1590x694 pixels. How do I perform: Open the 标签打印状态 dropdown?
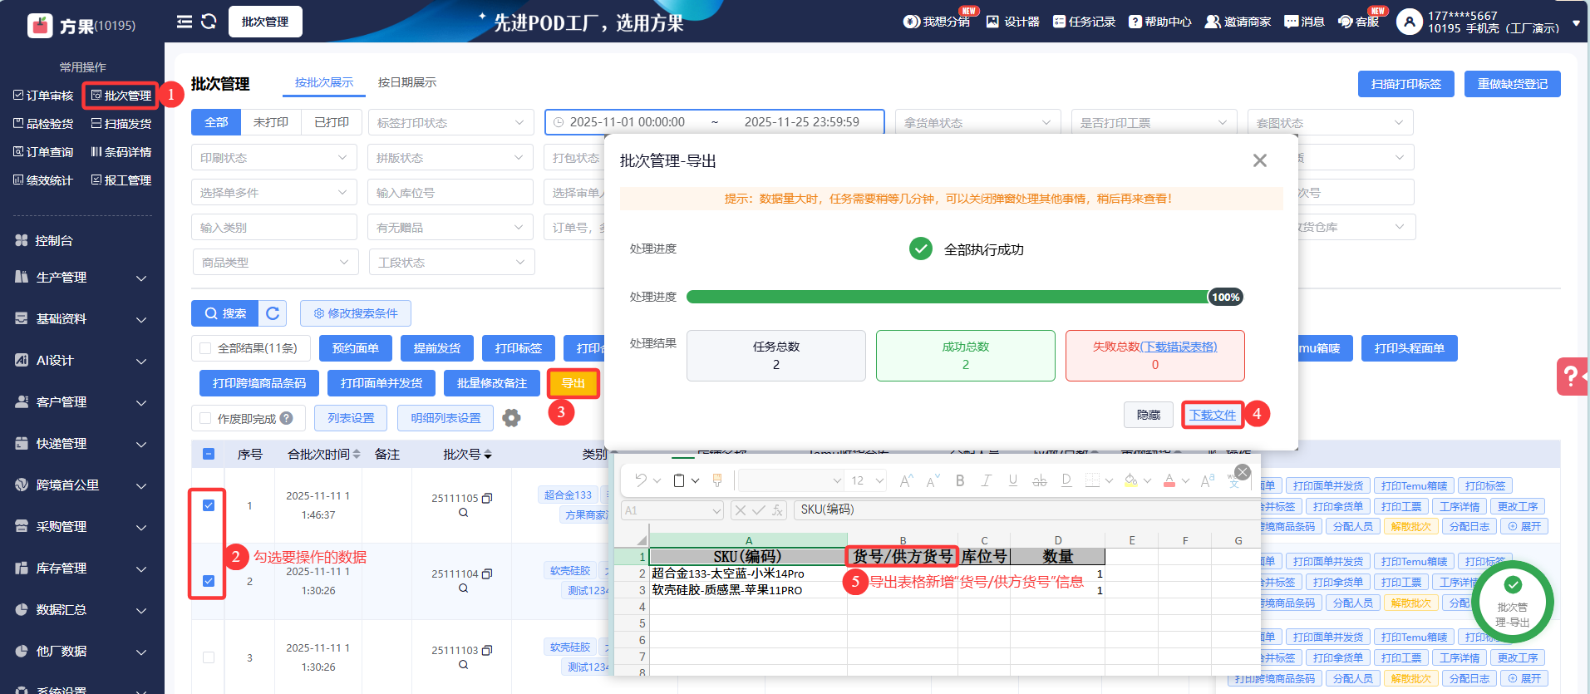point(450,123)
